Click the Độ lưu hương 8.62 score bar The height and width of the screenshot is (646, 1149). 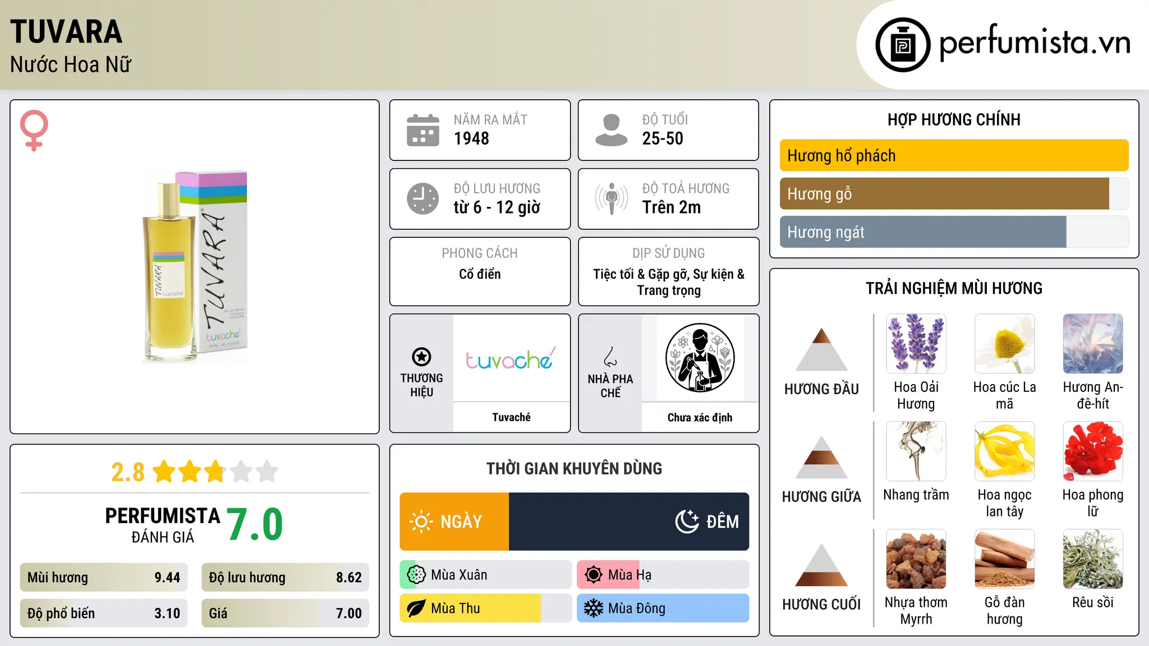tap(285, 578)
